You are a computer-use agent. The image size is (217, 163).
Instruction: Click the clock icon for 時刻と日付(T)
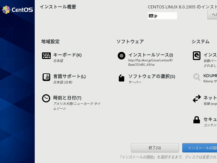[x=46, y=98]
